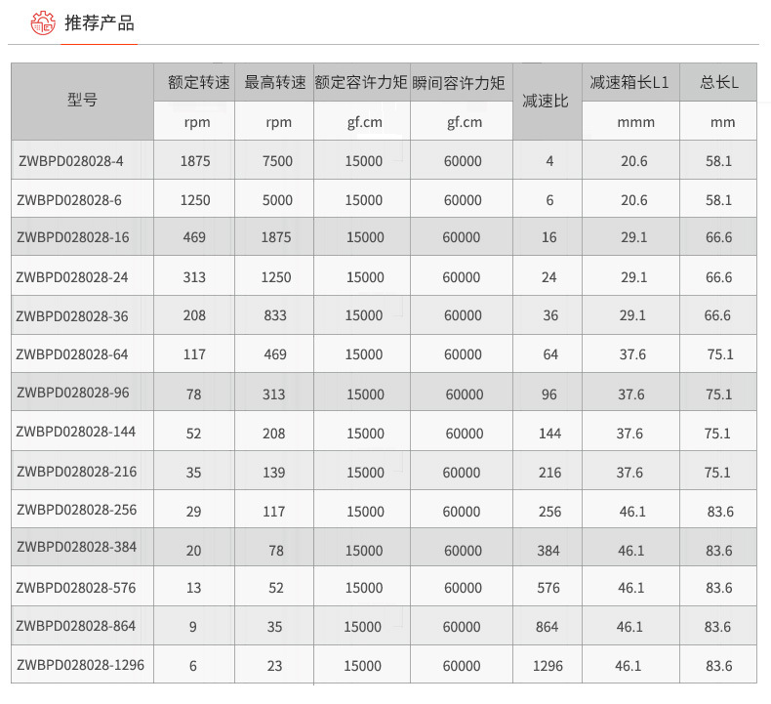
Task: Select model ZWBPD028028-256
Action: (x=77, y=510)
